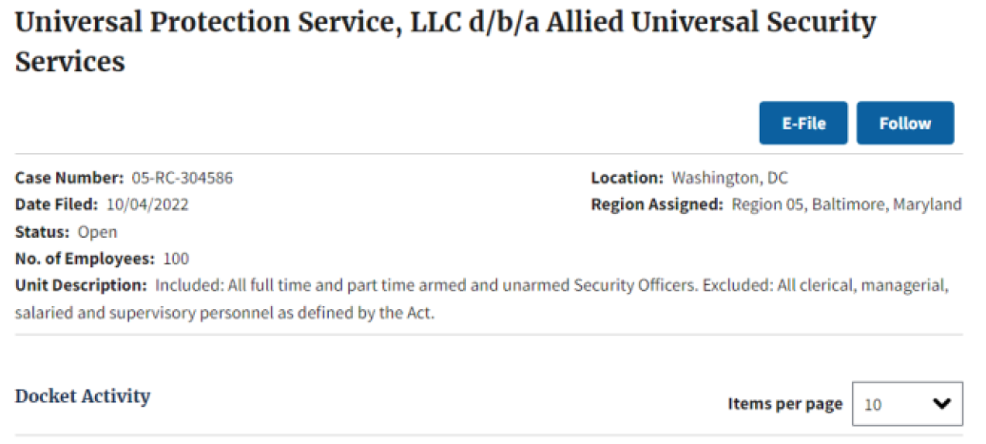986x444 pixels.
Task: Click the Open status value
Action: pyautogui.click(x=98, y=232)
